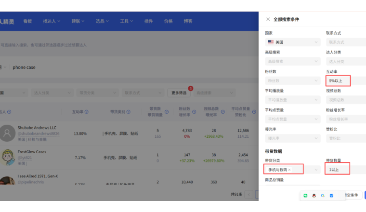
Task: Click the WeChat share icon
Action: (x=305, y=196)
